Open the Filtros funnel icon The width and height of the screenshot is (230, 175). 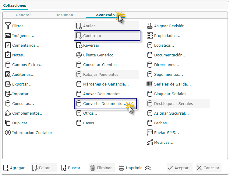8,26
